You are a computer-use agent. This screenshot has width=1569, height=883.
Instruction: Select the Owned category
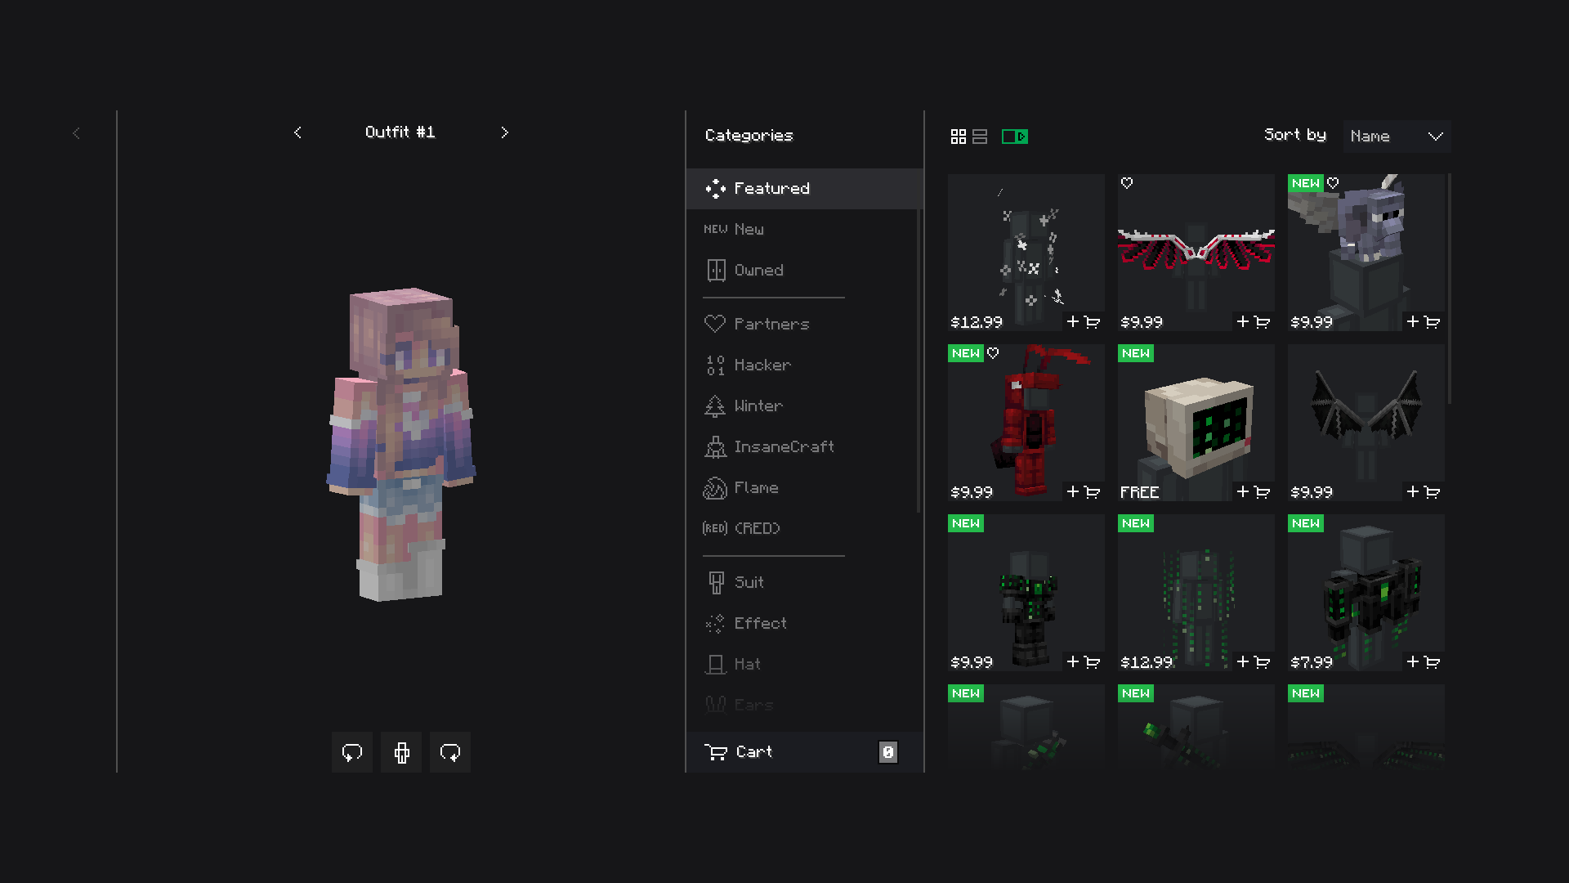coord(758,270)
